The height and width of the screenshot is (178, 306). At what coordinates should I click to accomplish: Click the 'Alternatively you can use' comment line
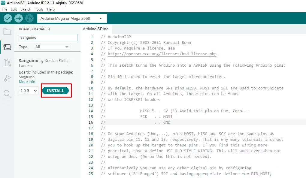pos(176,168)
